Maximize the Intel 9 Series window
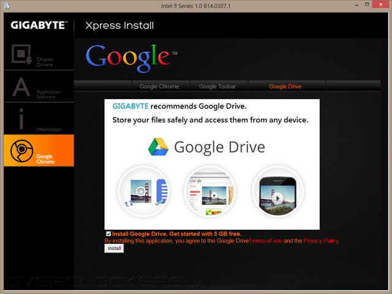The width and height of the screenshot is (392, 294). [367, 4]
